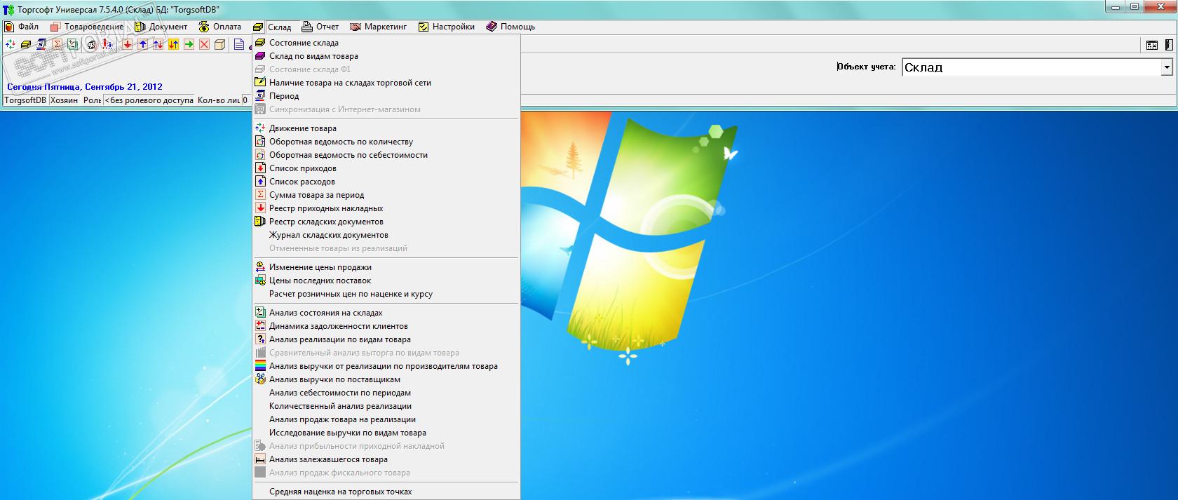The image size is (1178, 500).
Task: Open the Помощь menu
Action: [510, 27]
